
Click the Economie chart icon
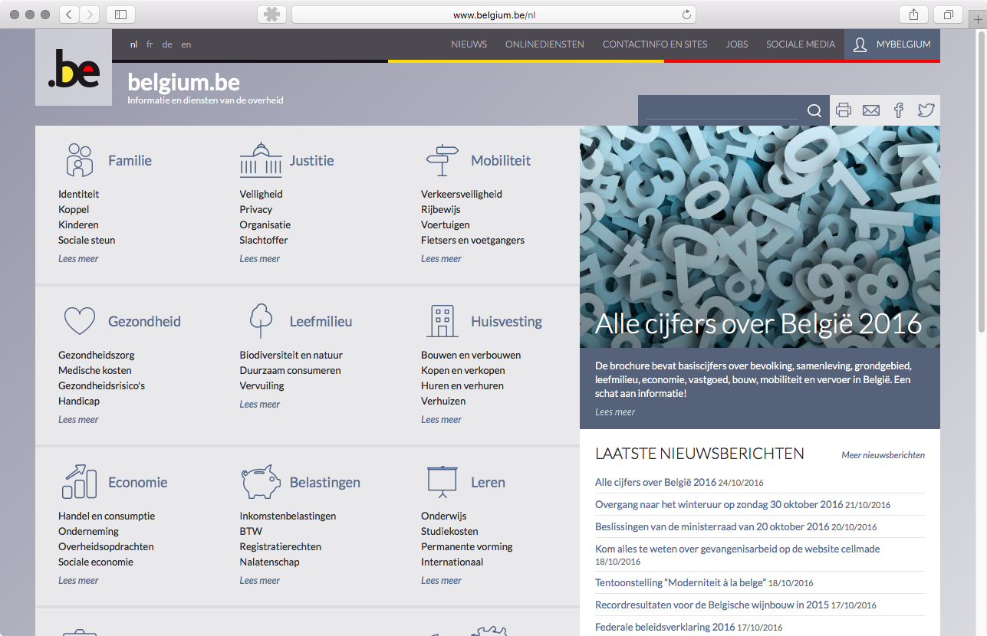79,482
